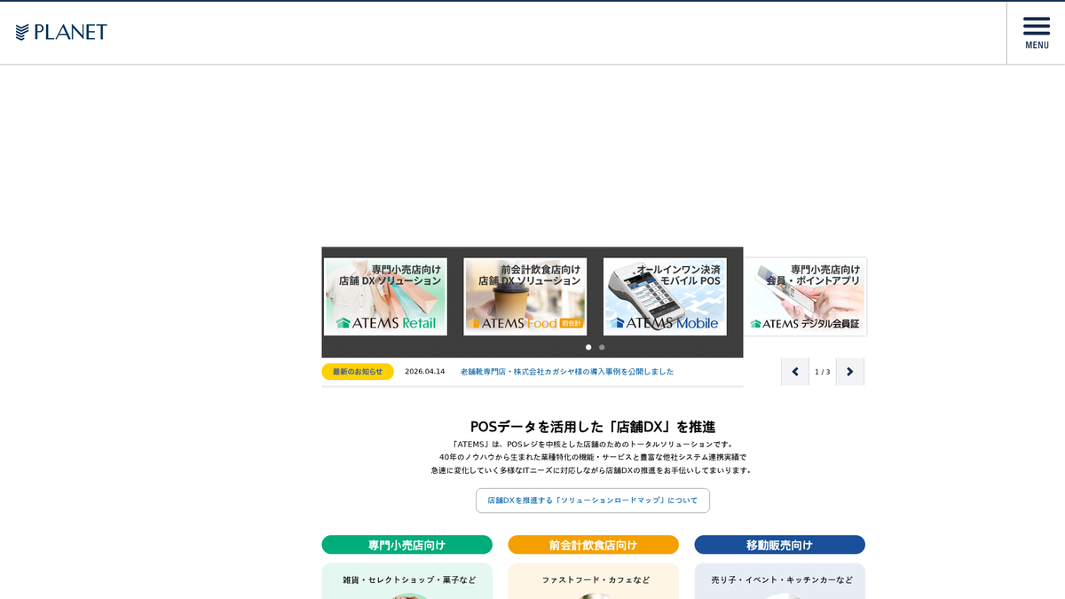Open the 売り子・イベント・キッチンカーなど card
1065x599 pixels.
[780, 581]
